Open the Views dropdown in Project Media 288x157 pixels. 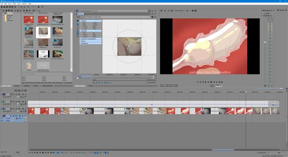(x=36, y=11)
